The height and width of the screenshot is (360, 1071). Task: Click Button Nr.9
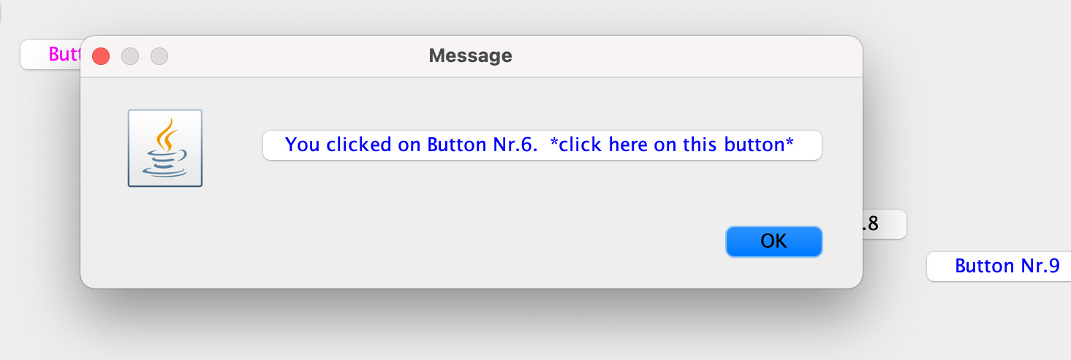999,267
